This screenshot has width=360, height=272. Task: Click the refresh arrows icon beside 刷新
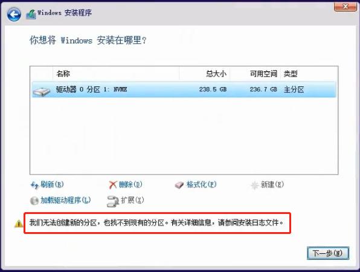[34, 185]
